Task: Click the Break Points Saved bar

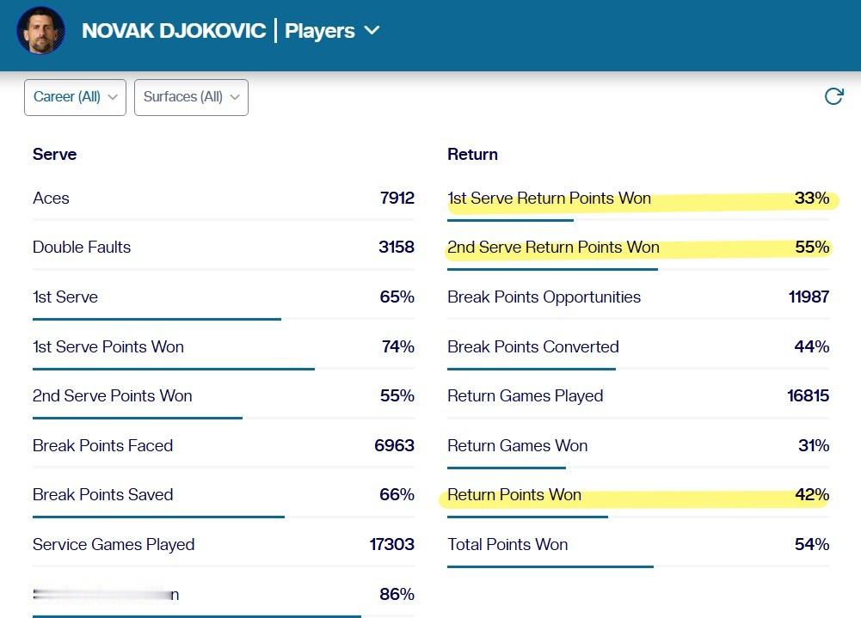Action: click(x=158, y=517)
